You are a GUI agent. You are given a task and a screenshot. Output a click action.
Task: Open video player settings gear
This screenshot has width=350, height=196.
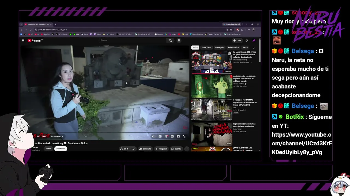click(x=166, y=136)
